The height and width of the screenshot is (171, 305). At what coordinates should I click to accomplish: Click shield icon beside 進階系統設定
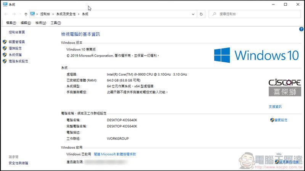click(x=5, y=61)
